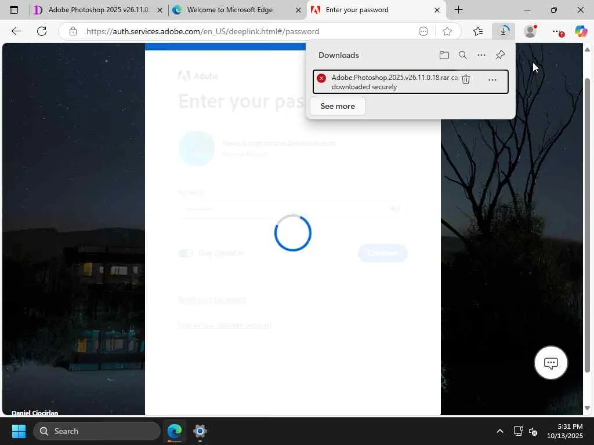Viewport: 594px width, 445px height.
Task: Close the Adobe Photoshop 2025 tab
Action: (x=160, y=10)
